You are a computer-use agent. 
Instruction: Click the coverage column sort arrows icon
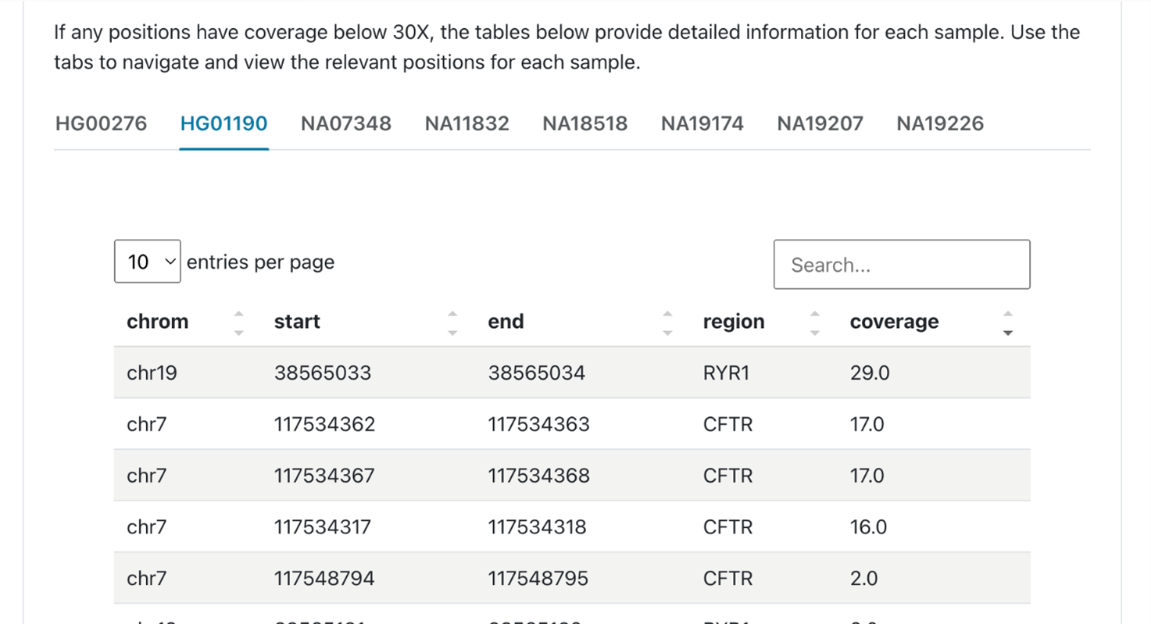1008,323
